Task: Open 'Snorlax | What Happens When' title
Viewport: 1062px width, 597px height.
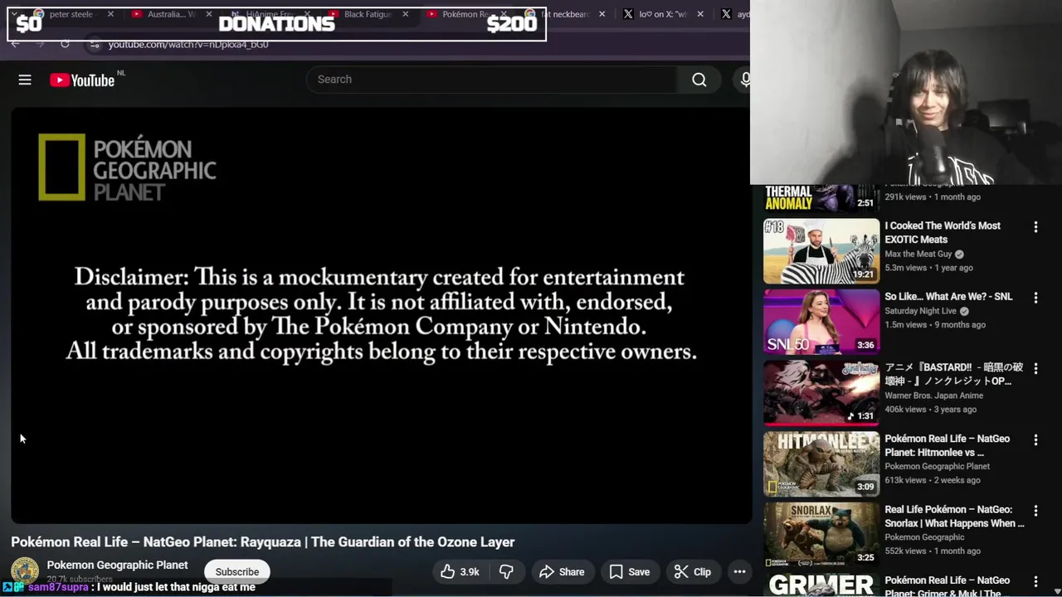Action: pyautogui.click(x=954, y=517)
